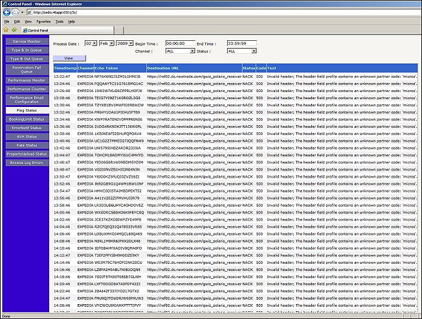422x319 pixels.
Task: Click the browser Back arrow button
Action: tap(6, 12)
